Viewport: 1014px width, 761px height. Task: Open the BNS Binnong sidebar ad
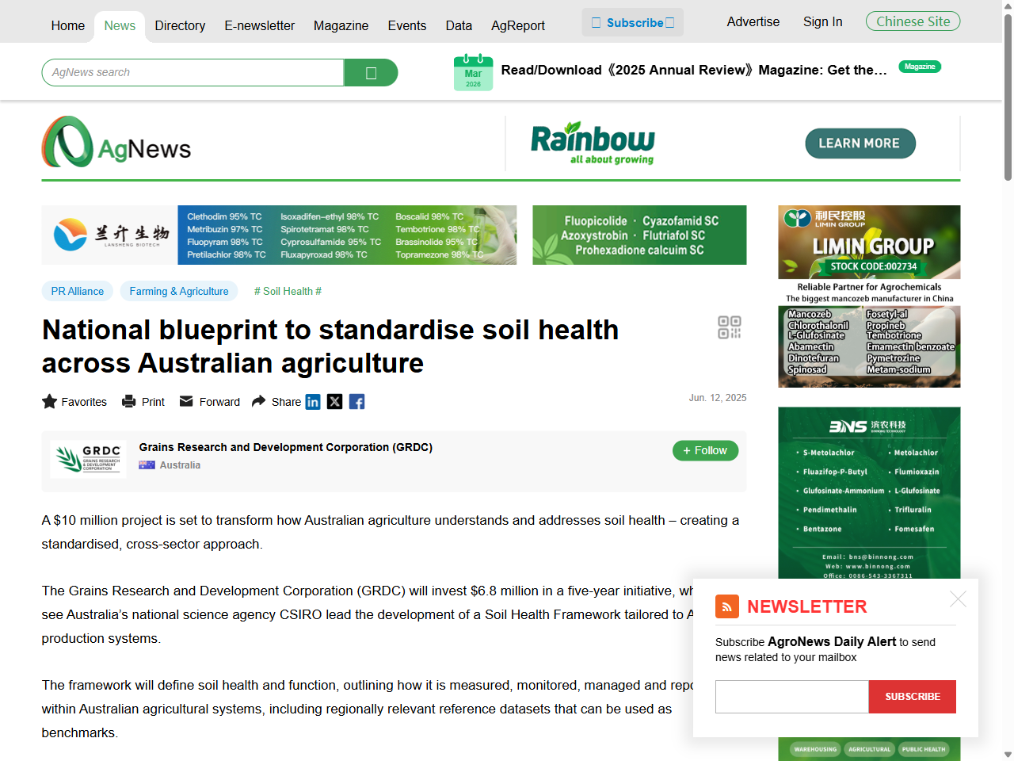[869, 492]
